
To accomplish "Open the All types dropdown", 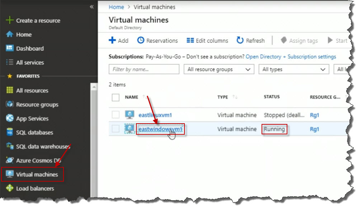I will [x=294, y=69].
